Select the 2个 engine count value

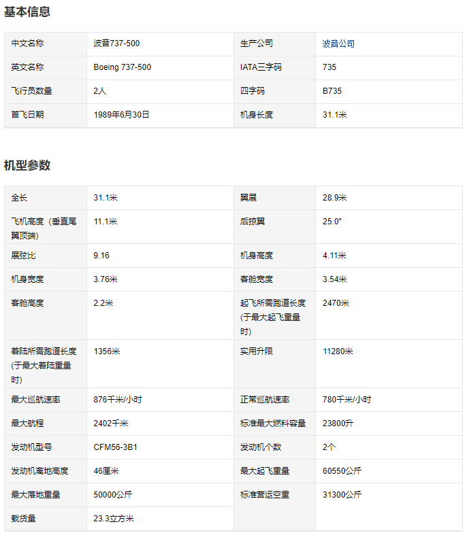pyautogui.click(x=329, y=447)
